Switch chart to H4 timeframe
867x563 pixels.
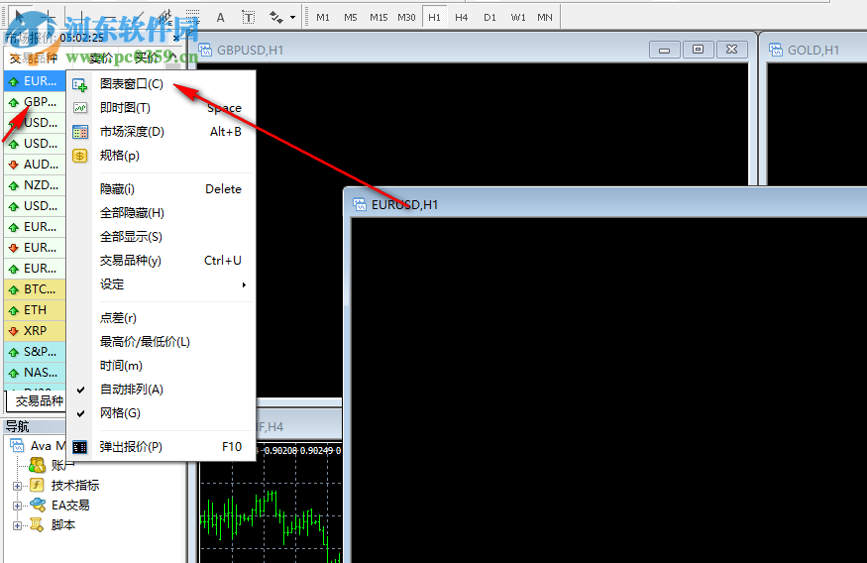click(462, 17)
